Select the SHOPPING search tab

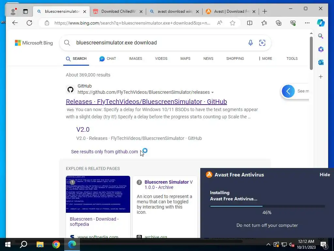235,59
